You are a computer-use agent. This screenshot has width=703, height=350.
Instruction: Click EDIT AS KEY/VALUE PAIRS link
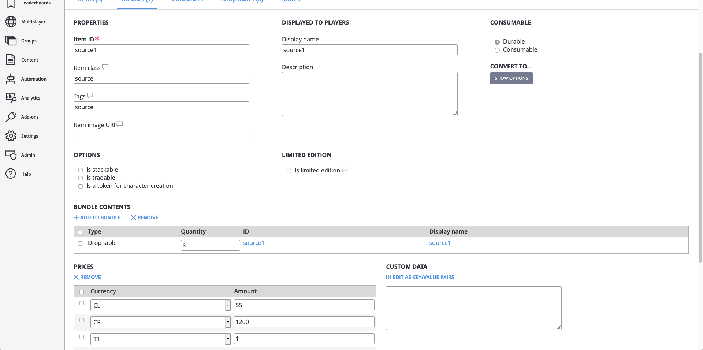(x=420, y=277)
